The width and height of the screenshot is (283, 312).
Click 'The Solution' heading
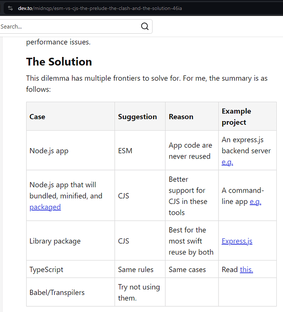(x=59, y=62)
